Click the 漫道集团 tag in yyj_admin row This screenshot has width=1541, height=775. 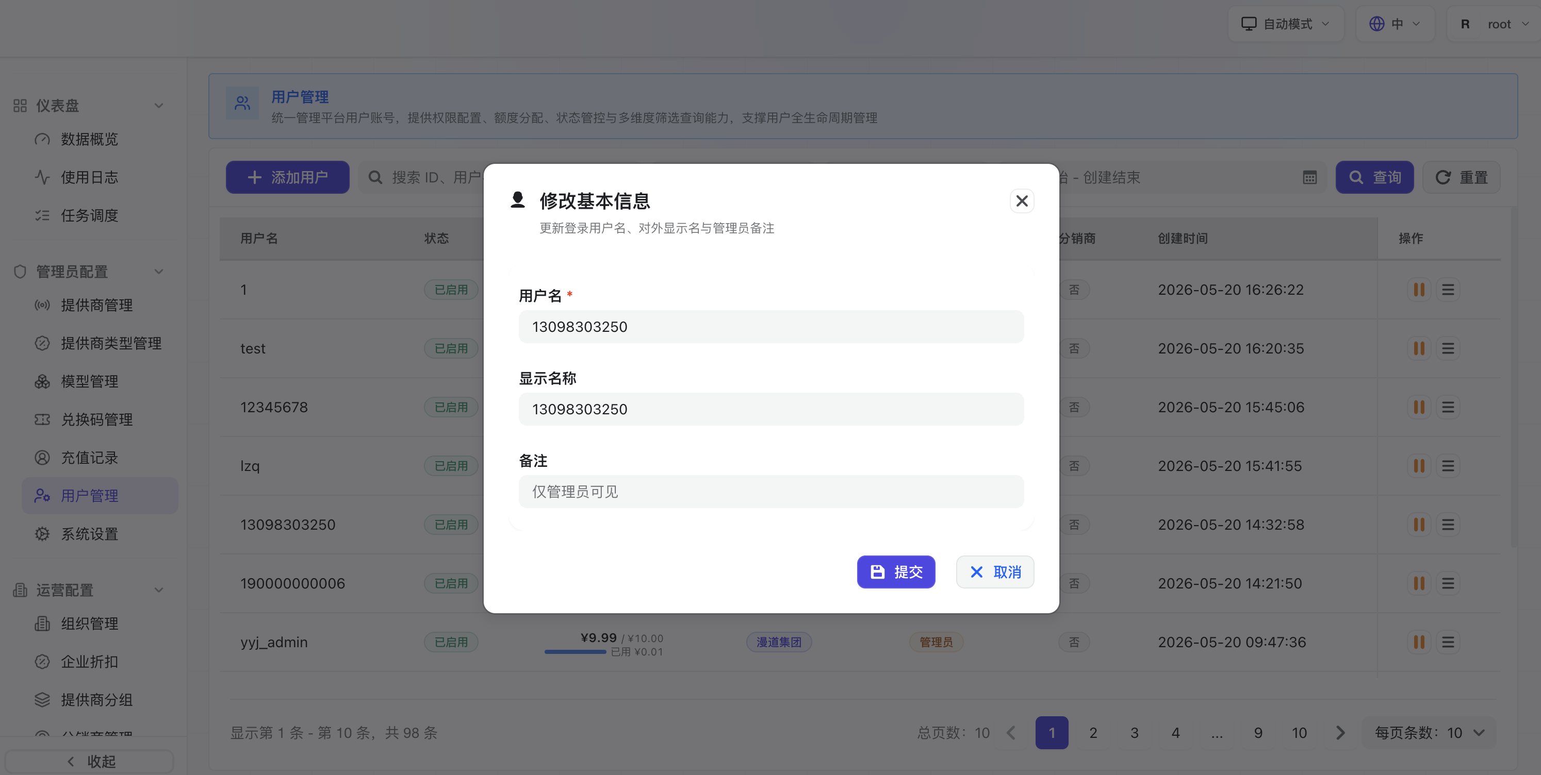point(779,643)
